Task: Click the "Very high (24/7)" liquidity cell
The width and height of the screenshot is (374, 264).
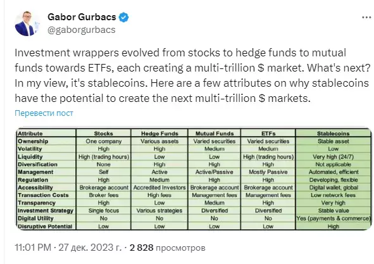Action: point(333,157)
